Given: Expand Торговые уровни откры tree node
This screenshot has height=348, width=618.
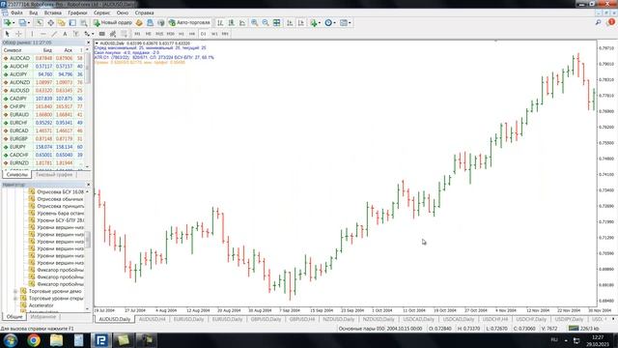Looking at the screenshot, I should click(x=15, y=299).
